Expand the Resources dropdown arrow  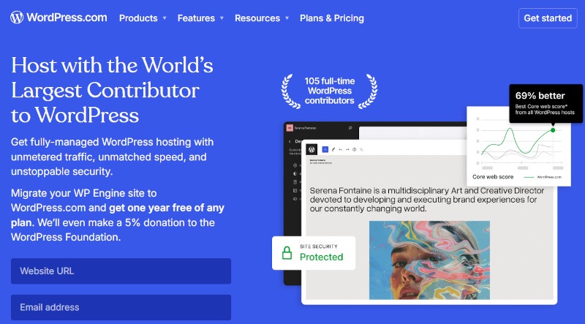point(287,18)
